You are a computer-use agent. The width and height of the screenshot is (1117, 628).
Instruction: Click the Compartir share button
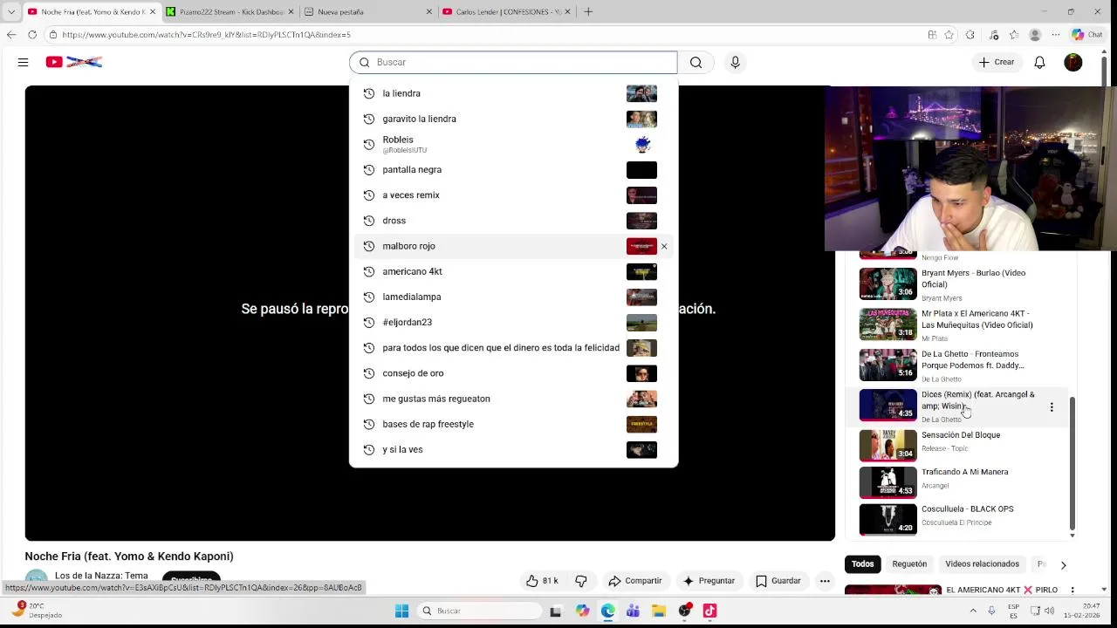635,580
